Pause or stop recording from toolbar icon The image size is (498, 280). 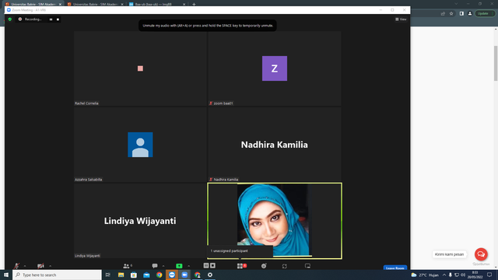coord(209,265)
